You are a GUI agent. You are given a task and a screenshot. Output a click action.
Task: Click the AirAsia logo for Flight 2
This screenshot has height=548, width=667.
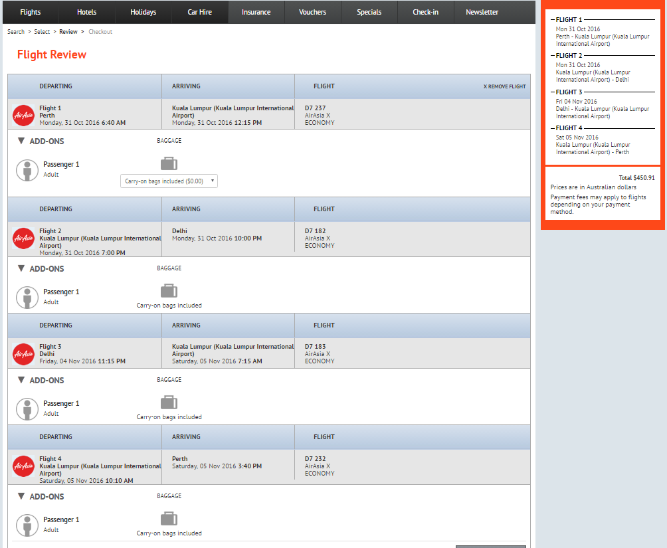(x=23, y=238)
